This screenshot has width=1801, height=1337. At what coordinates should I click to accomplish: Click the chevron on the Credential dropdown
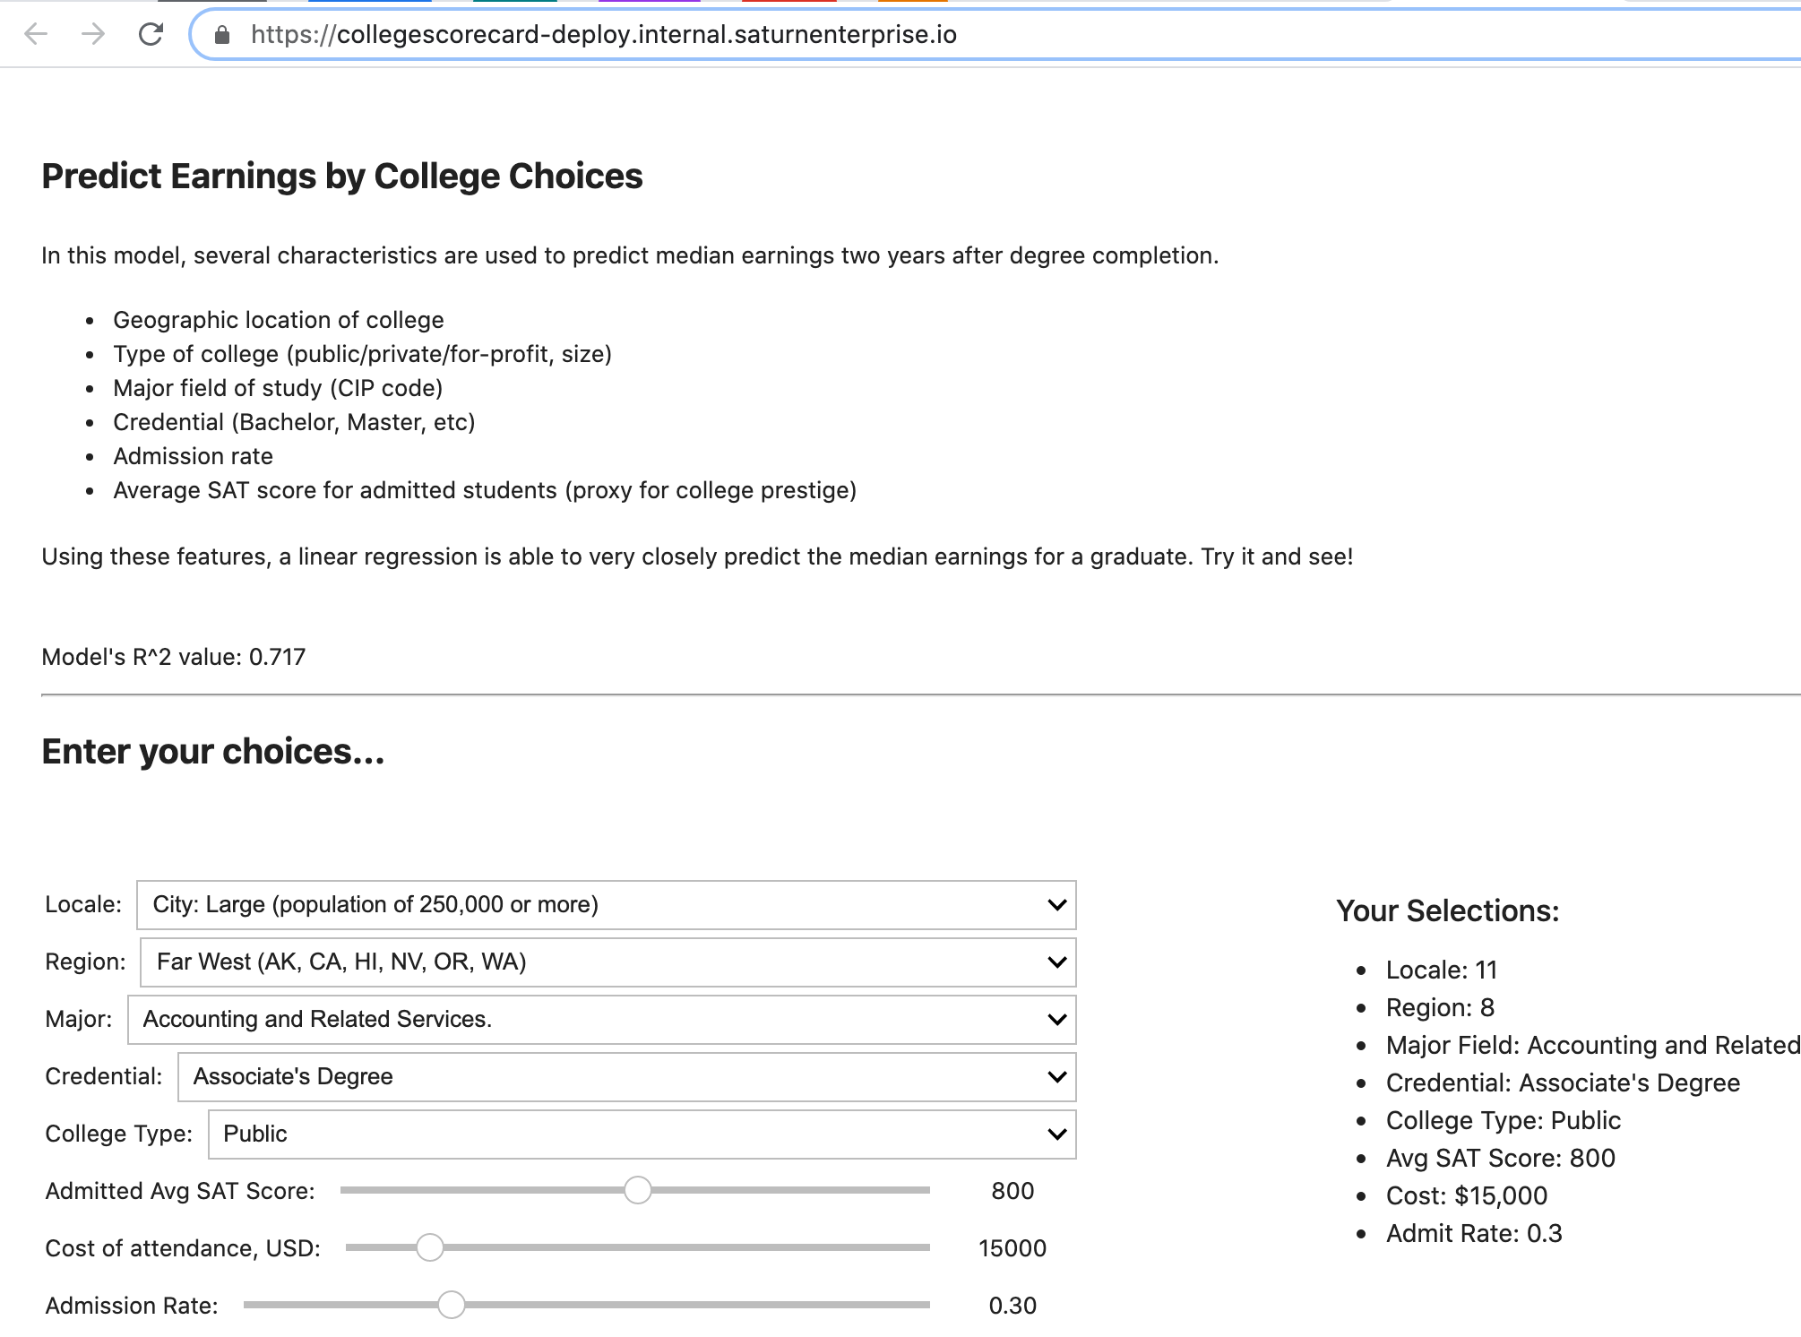coord(1057,1077)
